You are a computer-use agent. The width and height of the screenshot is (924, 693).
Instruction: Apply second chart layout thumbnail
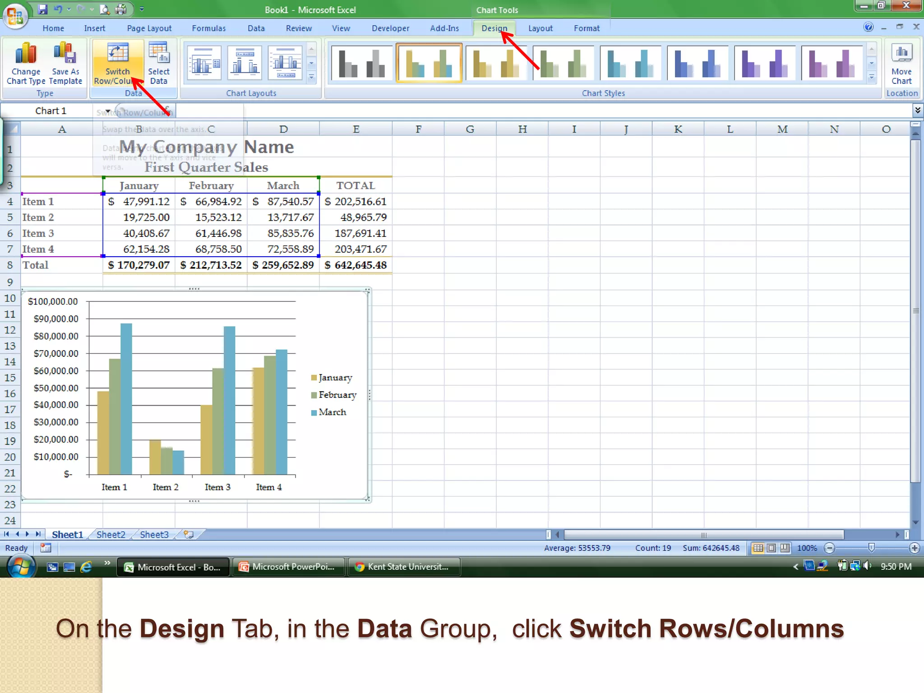pos(245,63)
